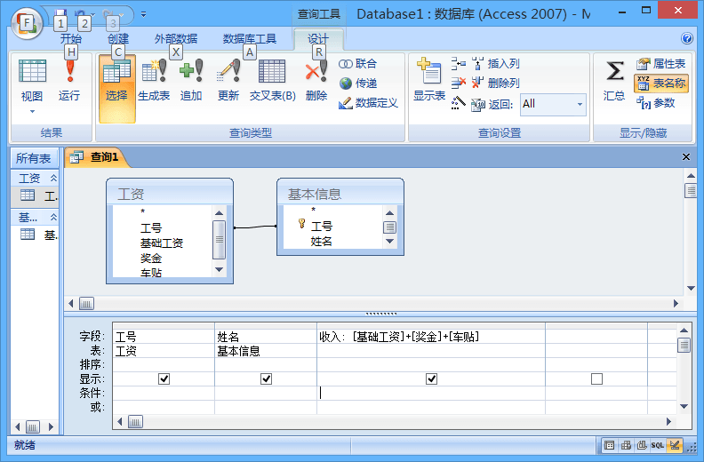Click the 显示表 (Show Table) icon
This screenshot has width=704, height=462.
(x=429, y=80)
